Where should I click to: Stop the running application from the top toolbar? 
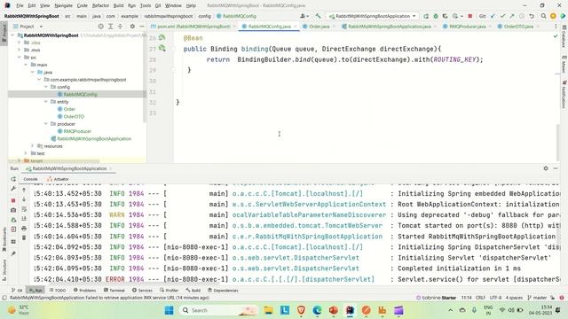(x=469, y=16)
